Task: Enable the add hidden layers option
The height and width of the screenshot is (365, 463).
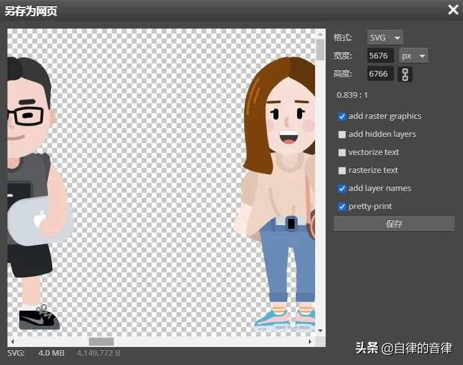Action: [x=342, y=134]
